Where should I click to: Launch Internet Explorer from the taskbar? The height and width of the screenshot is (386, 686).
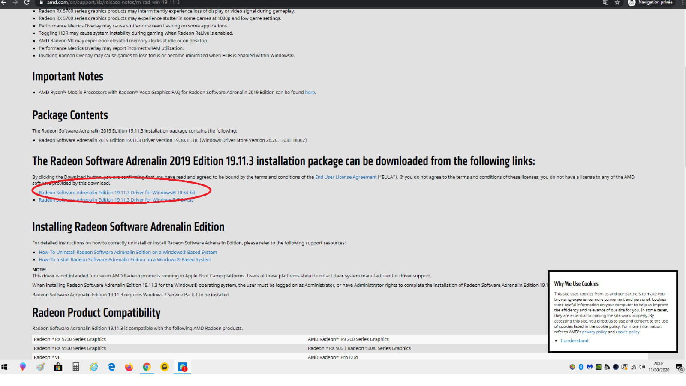tap(94, 367)
